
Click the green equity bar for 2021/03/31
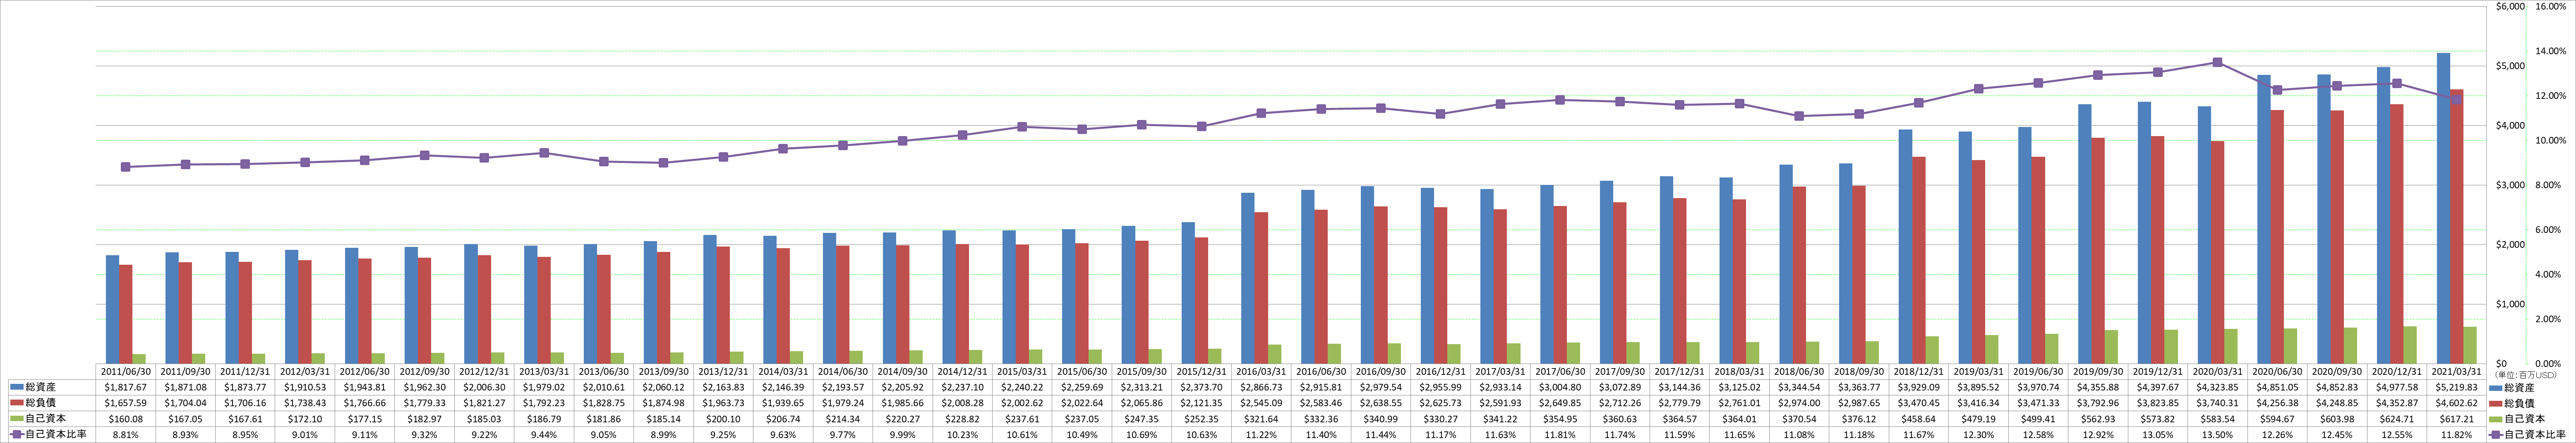coord(2470,345)
